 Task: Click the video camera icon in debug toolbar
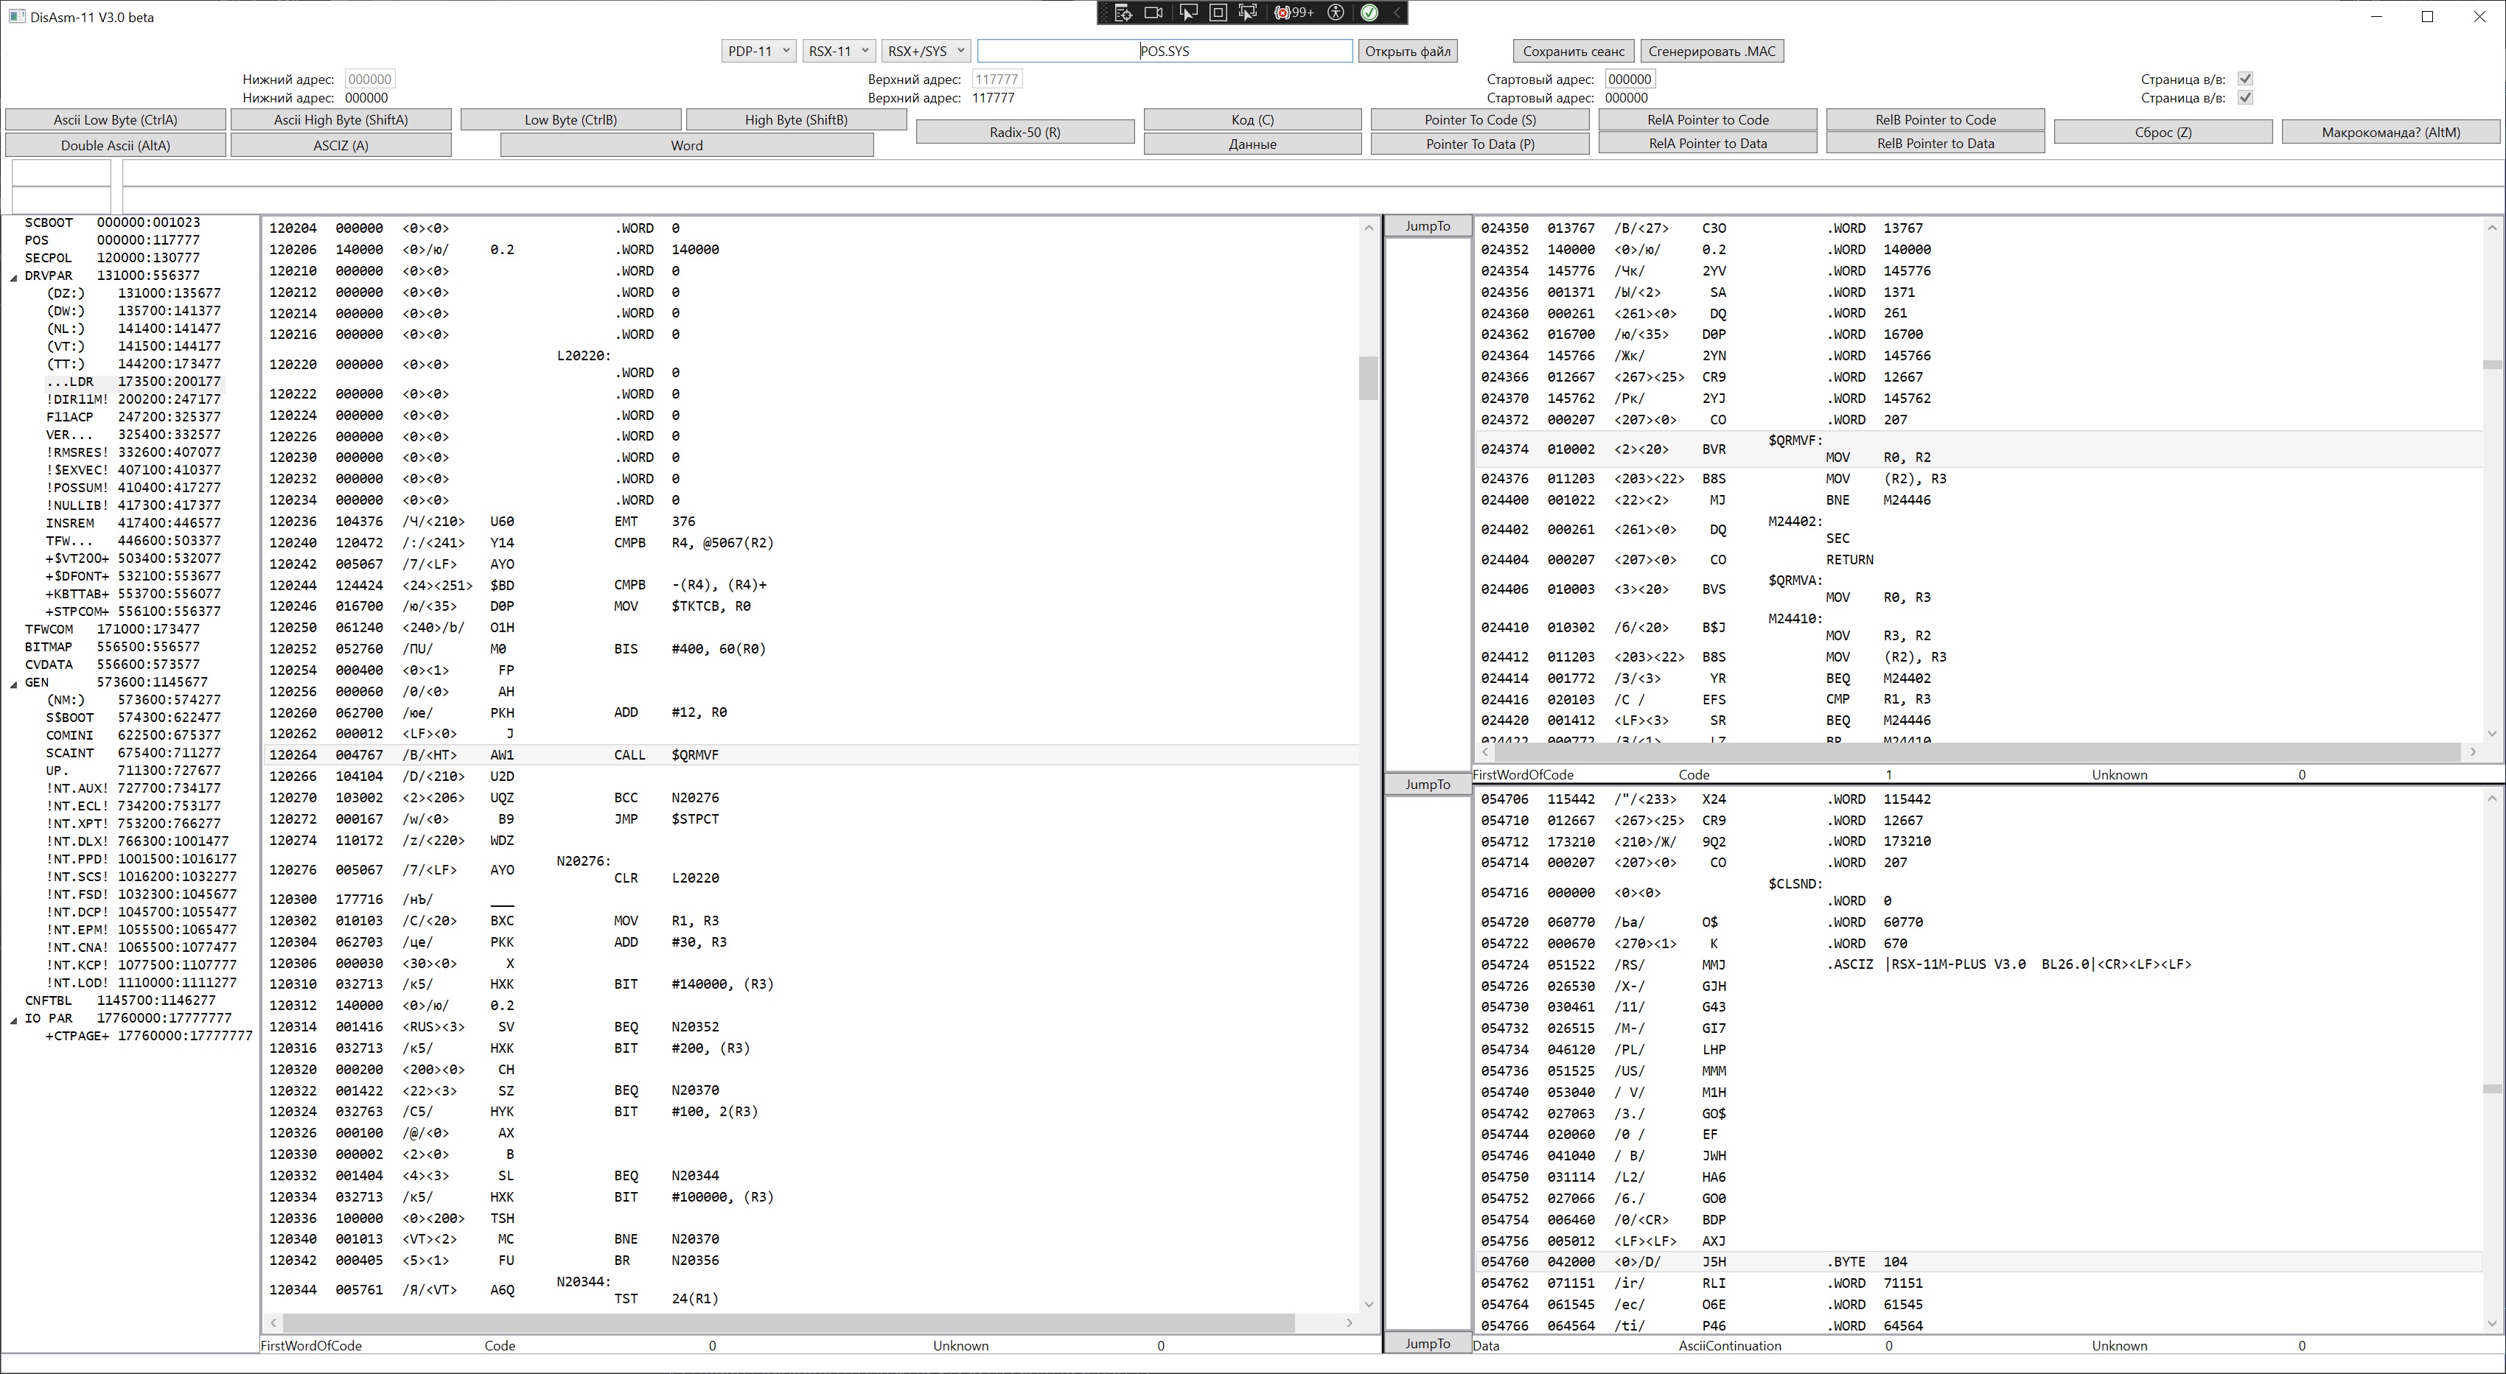(x=1153, y=13)
